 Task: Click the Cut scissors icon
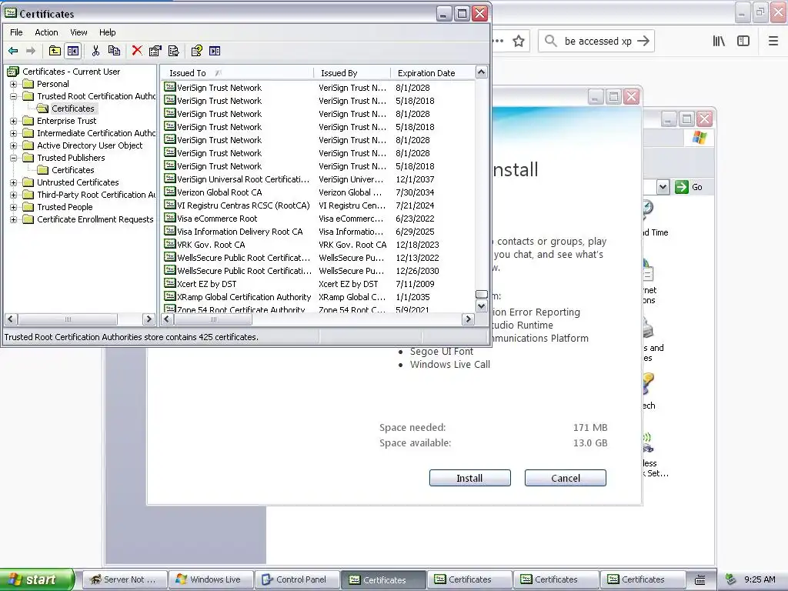(95, 51)
